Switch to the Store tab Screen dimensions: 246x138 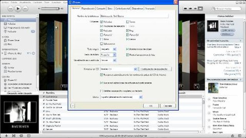110,8
